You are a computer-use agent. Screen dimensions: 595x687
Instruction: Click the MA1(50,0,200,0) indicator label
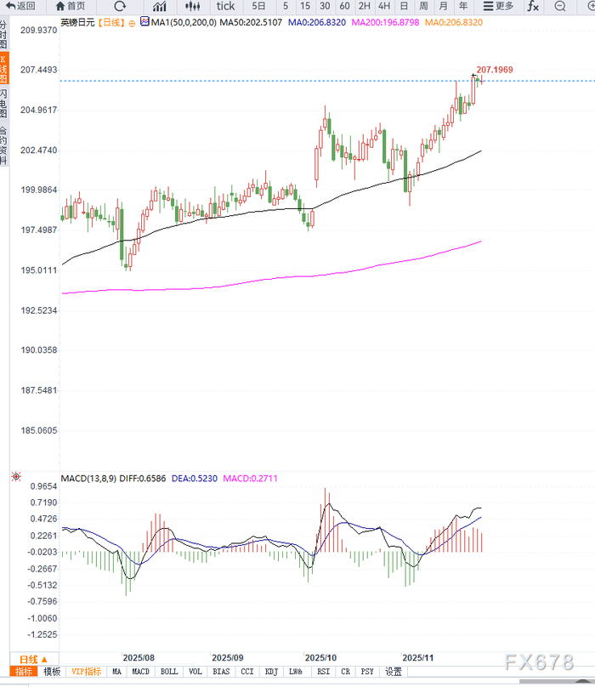click(x=184, y=22)
